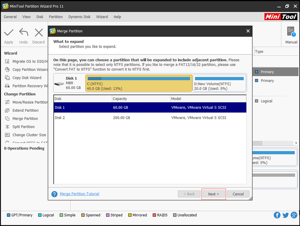Open the Merge Partition Tutorial link

tap(79, 194)
